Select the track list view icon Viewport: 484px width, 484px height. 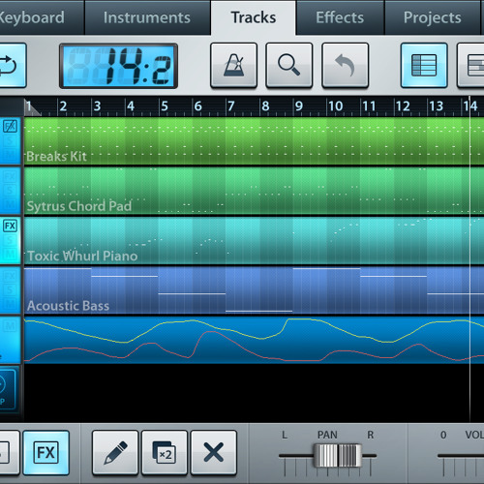[424, 65]
